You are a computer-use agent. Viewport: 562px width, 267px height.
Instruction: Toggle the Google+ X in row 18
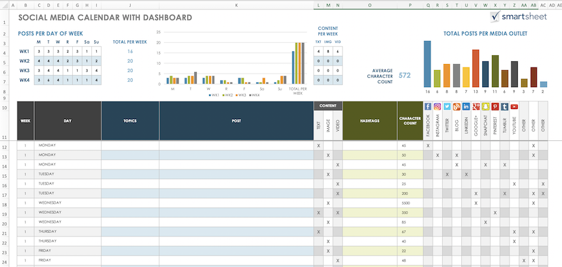tap(476, 203)
